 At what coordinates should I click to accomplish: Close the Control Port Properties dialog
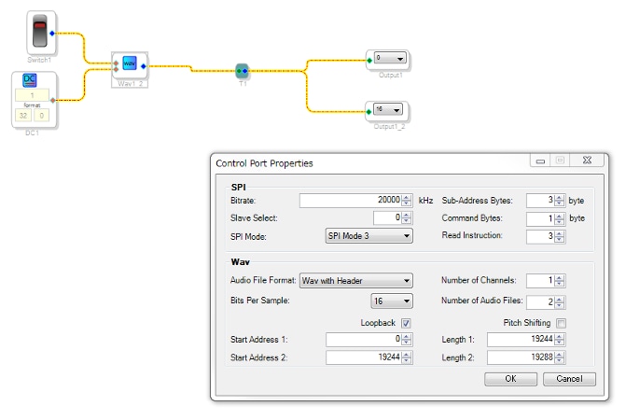[x=587, y=161]
